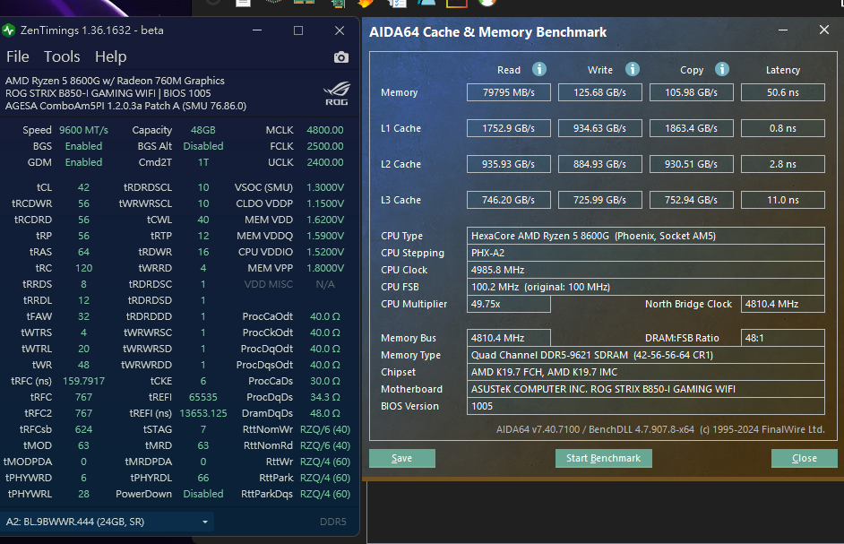844x544 pixels.
Task: Click tRC value 120
Action: [x=83, y=268]
